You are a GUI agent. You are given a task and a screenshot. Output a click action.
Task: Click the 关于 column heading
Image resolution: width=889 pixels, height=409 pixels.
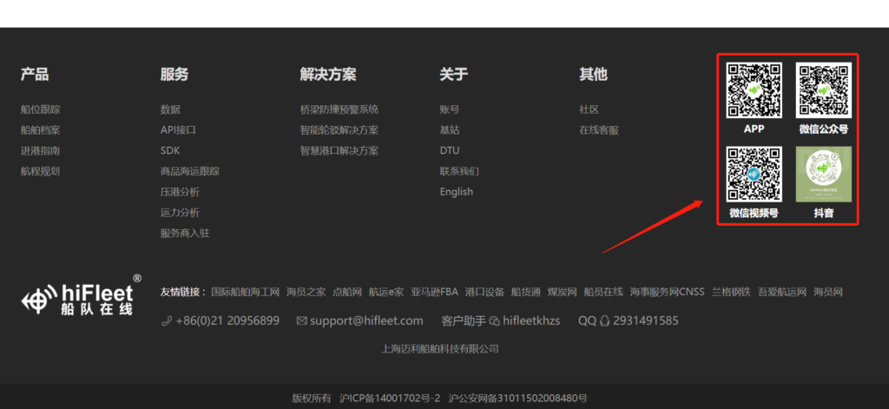tap(453, 75)
